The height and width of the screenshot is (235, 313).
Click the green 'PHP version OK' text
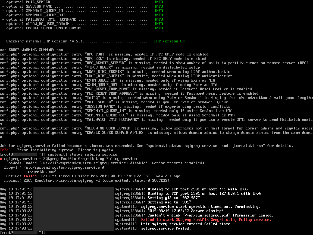click(x=169, y=41)
